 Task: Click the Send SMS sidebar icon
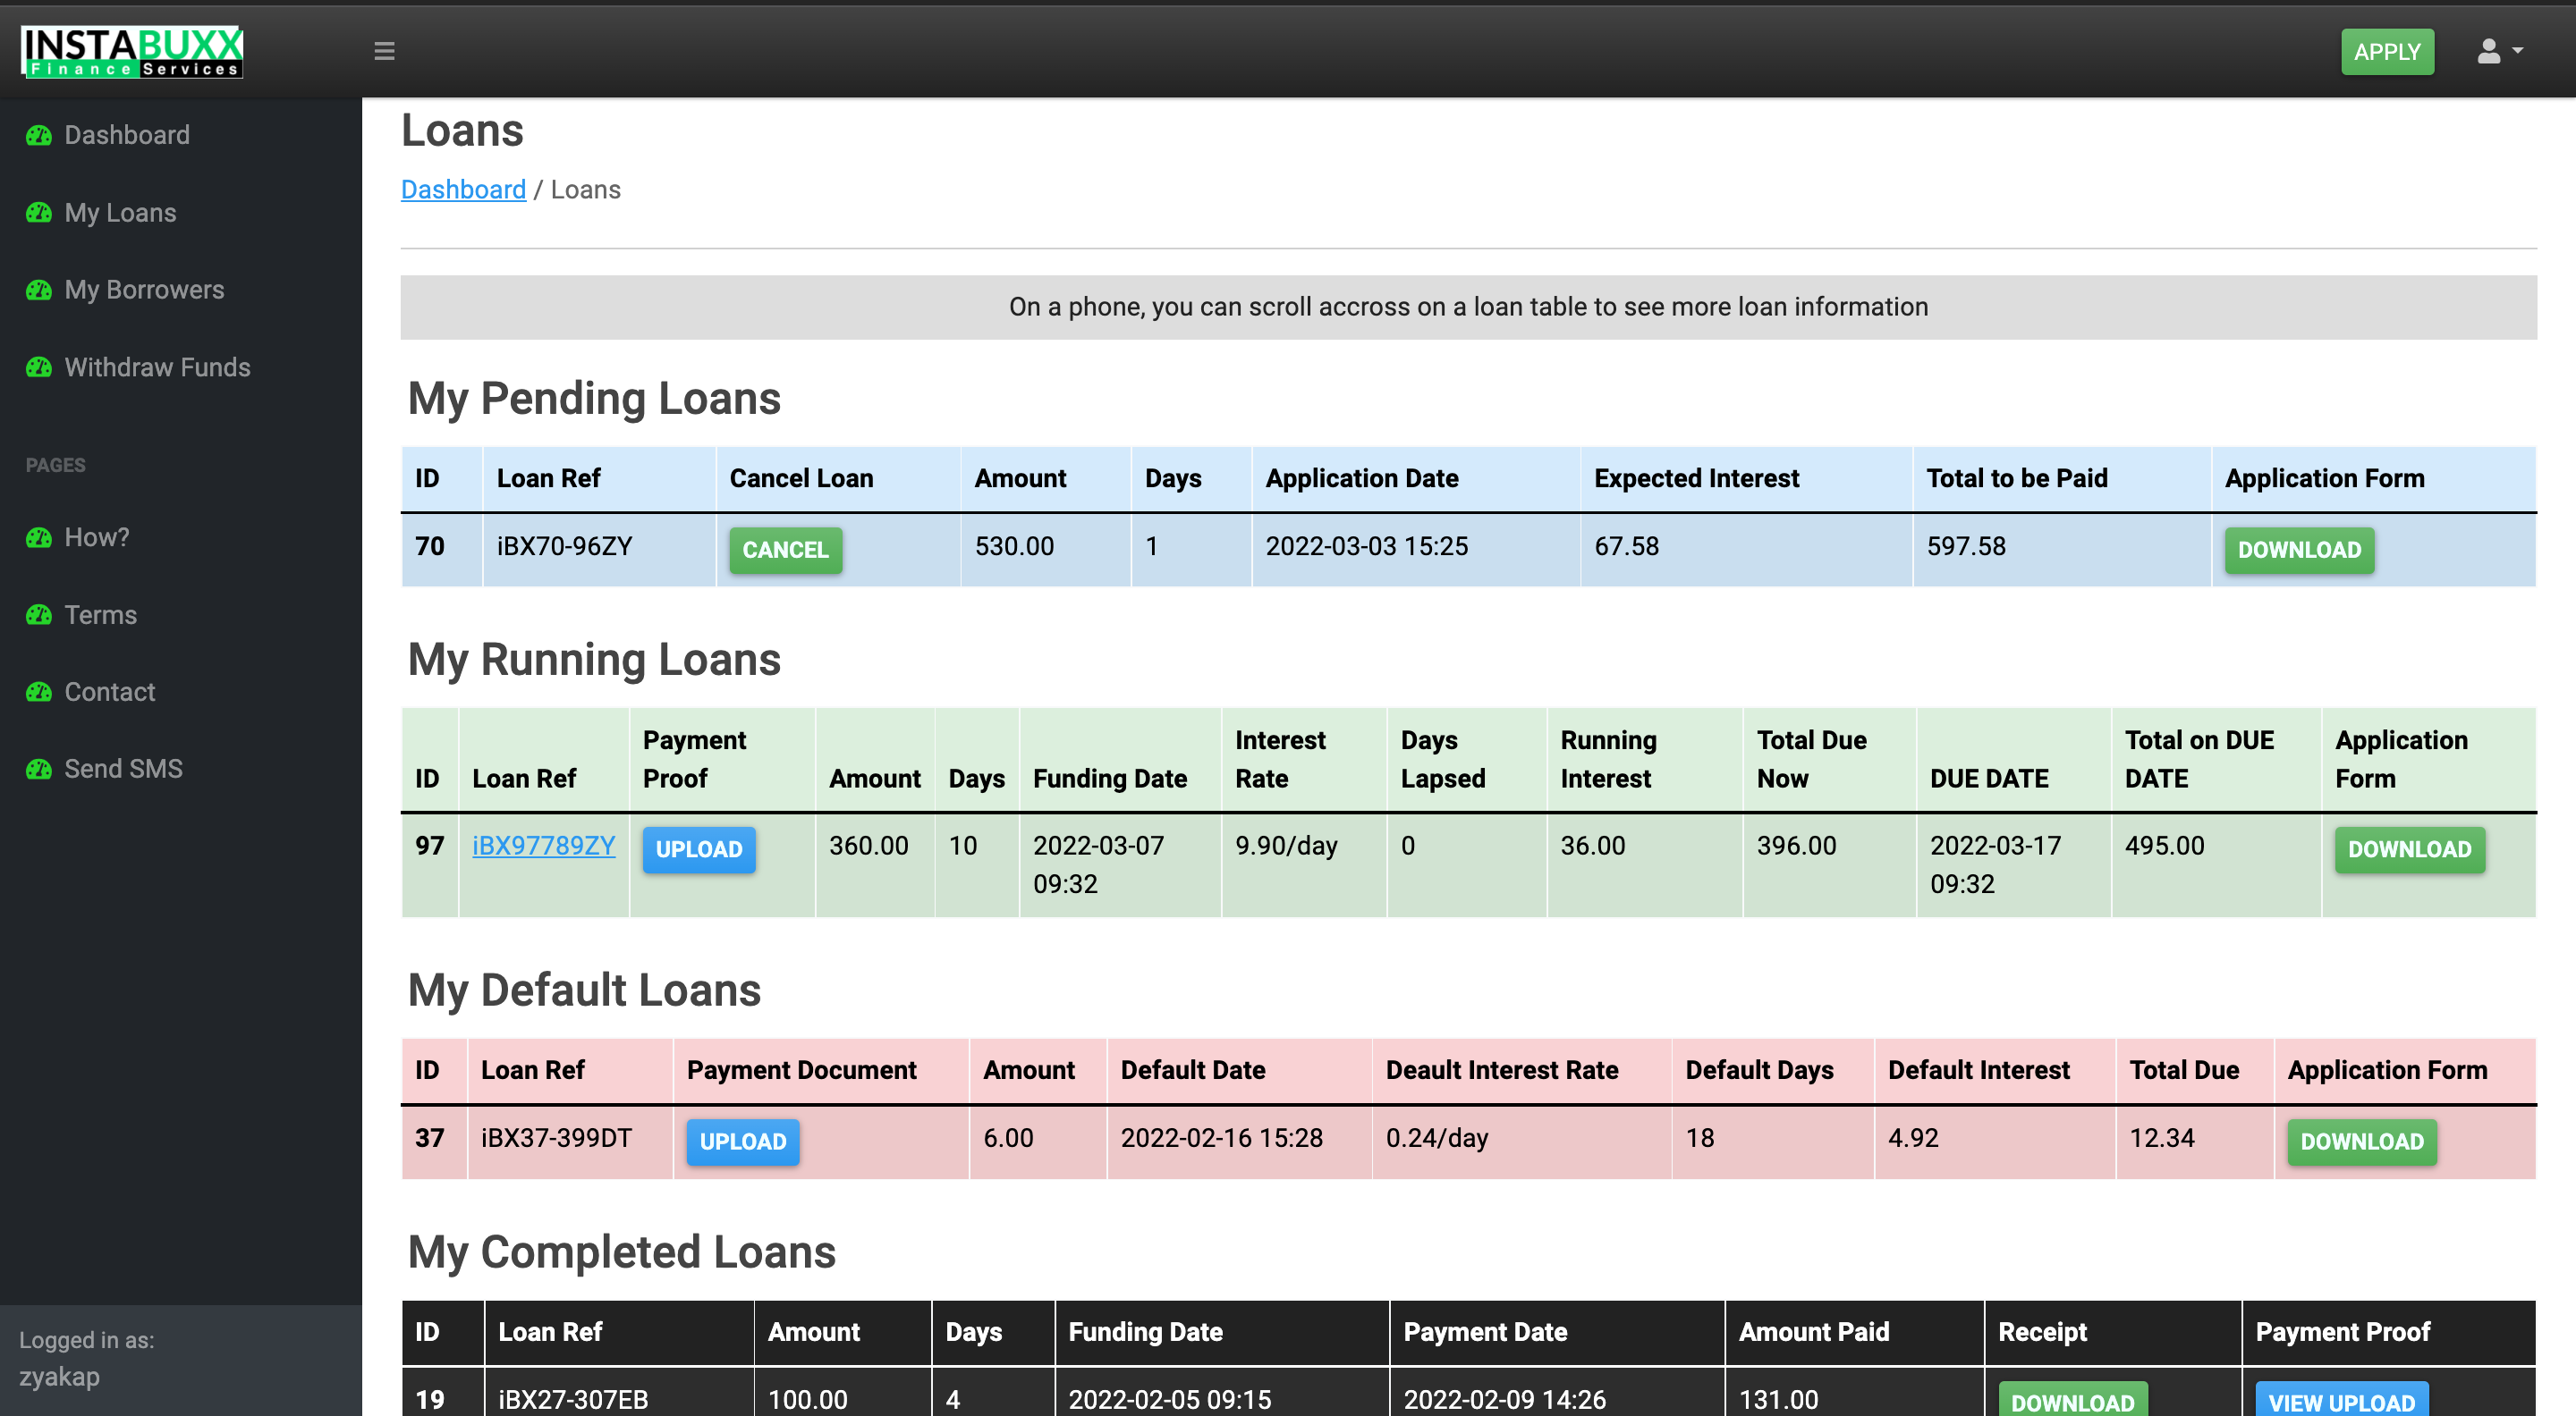pos(39,769)
